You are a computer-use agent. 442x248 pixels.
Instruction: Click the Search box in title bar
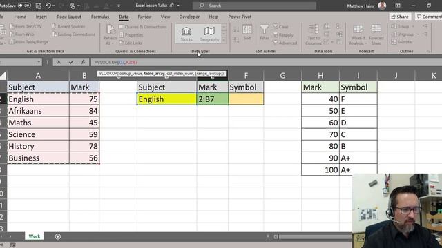[254, 6]
